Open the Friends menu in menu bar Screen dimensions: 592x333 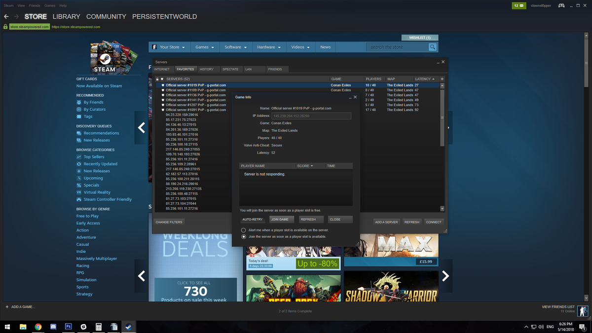point(35,5)
